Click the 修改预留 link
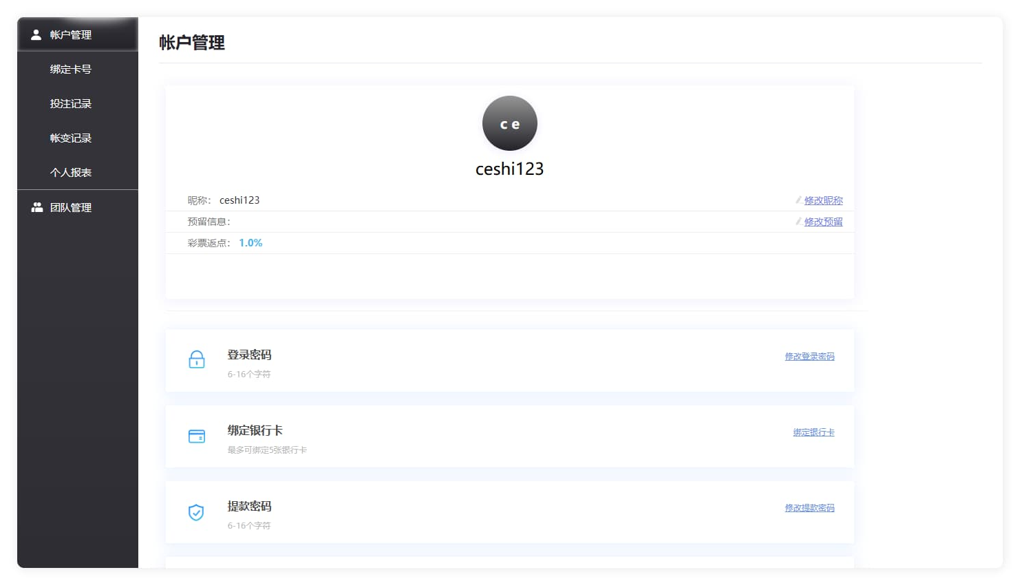This screenshot has height=581, width=1013. [823, 222]
